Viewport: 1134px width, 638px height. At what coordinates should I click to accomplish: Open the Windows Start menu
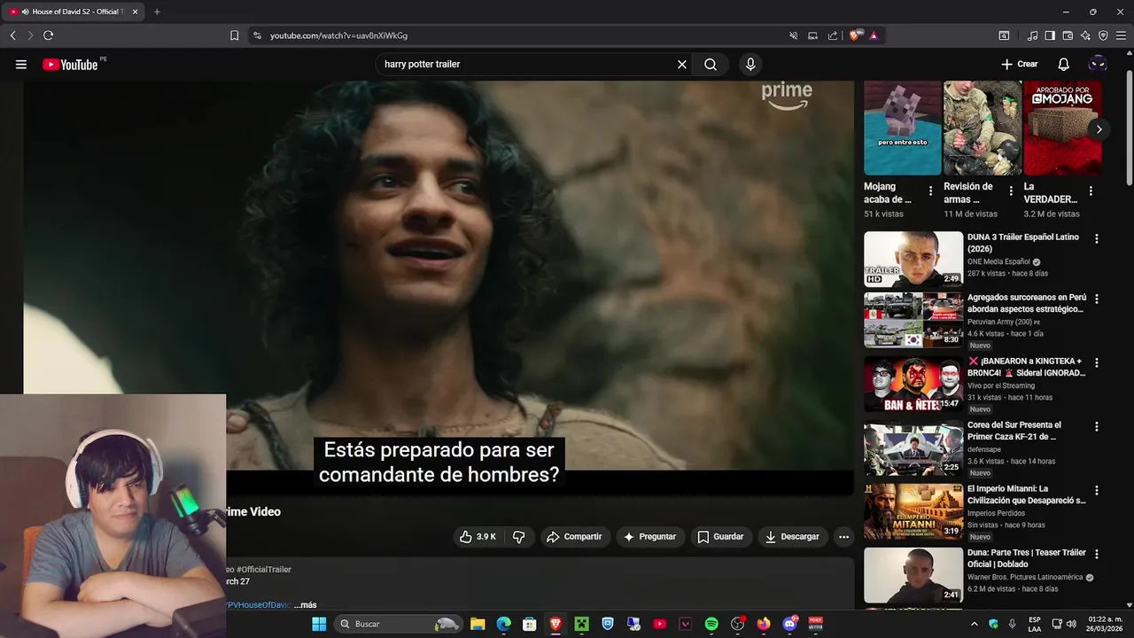(319, 624)
